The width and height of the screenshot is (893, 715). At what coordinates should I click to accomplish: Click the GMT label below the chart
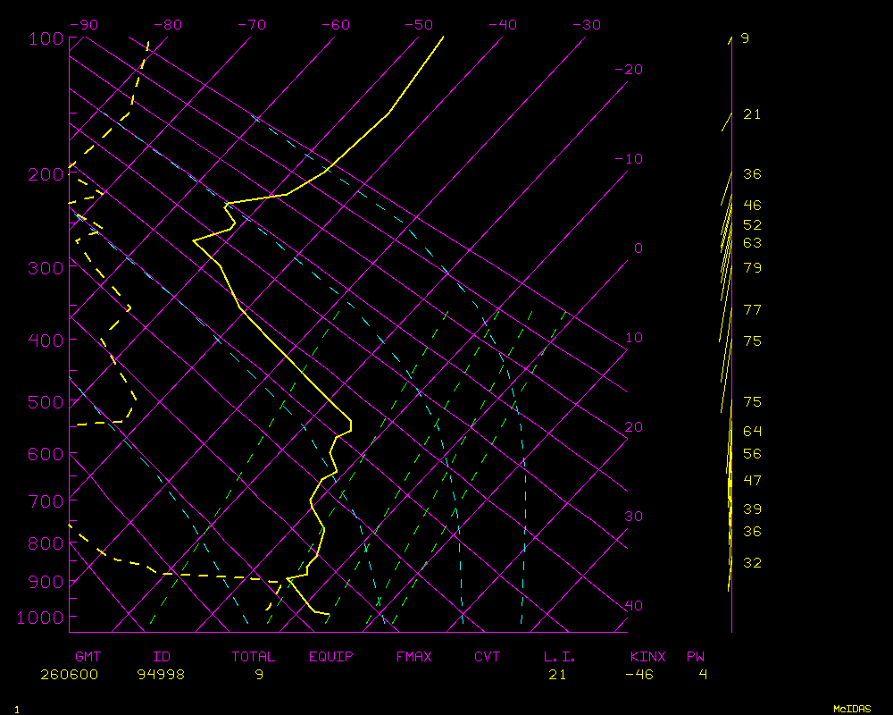pyautogui.click(x=88, y=657)
